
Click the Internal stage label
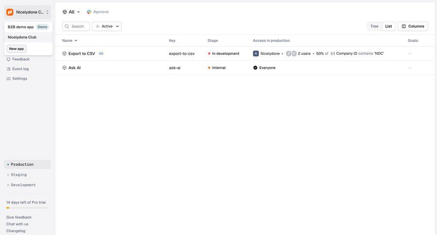[219, 68]
